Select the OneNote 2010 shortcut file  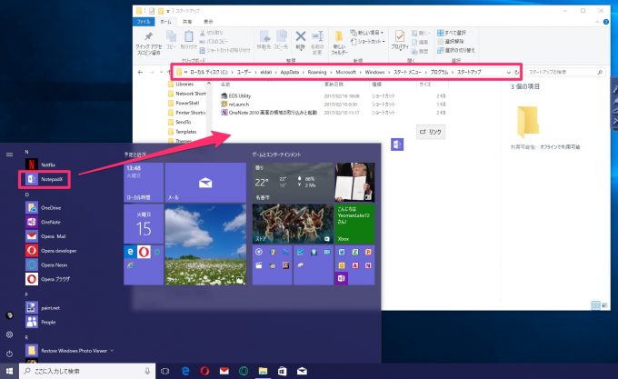click(x=269, y=113)
